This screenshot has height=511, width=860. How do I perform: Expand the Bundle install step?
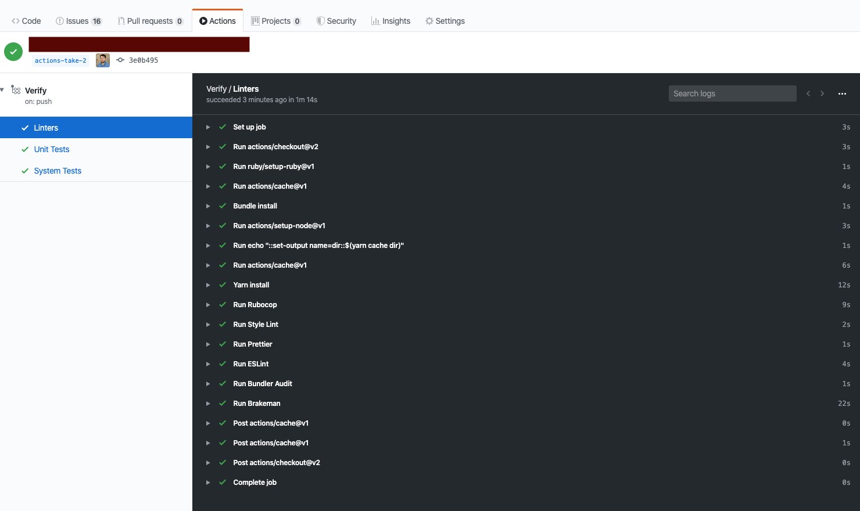(208, 206)
